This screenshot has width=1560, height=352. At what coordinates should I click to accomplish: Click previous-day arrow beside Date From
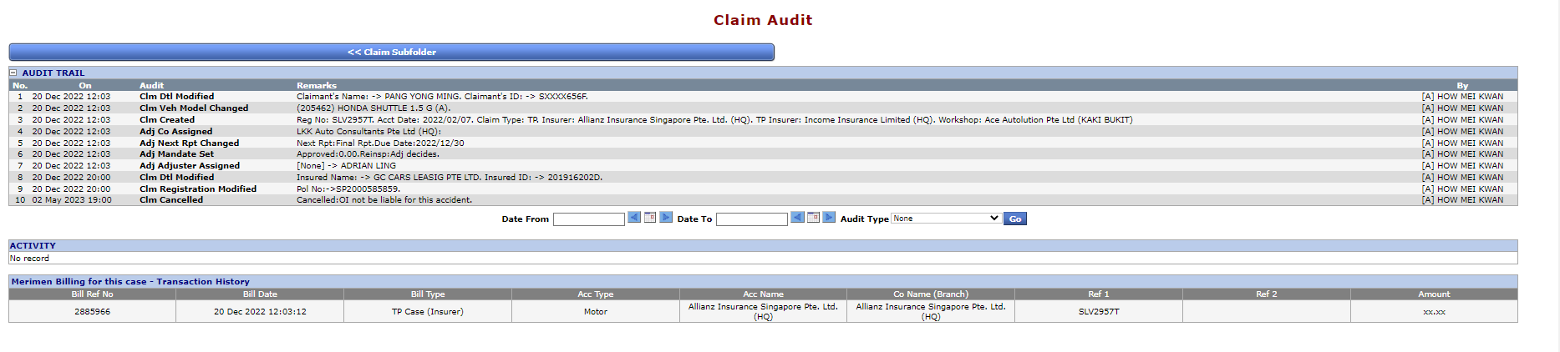click(x=634, y=218)
